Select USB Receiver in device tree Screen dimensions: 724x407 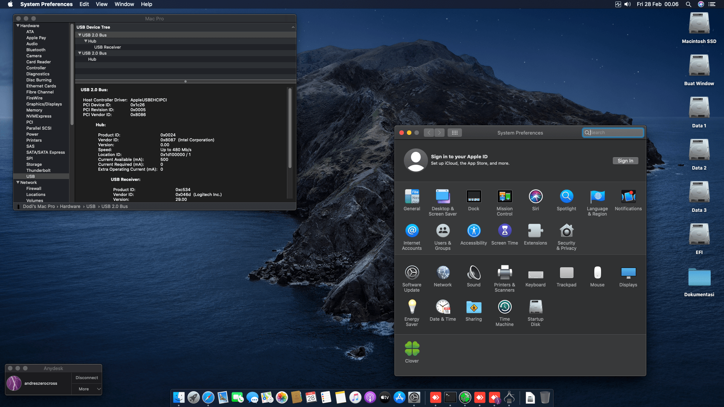coord(107,47)
